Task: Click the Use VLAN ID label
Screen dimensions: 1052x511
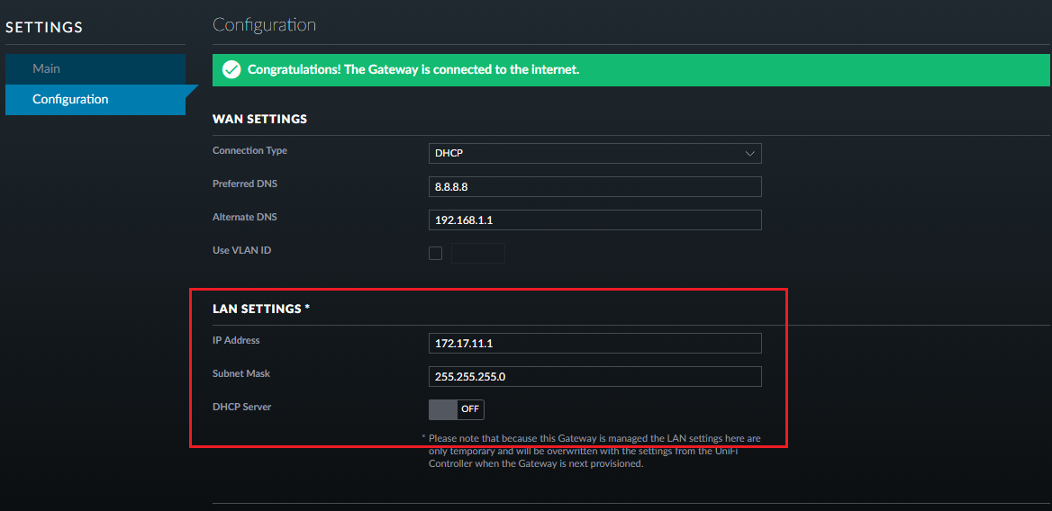Action: click(241, 250)
